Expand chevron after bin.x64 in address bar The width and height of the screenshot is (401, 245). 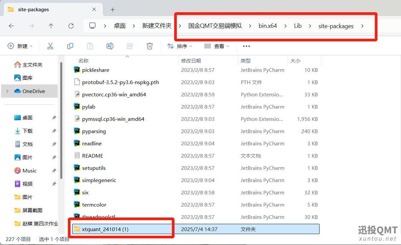click(x=285, y=26)
